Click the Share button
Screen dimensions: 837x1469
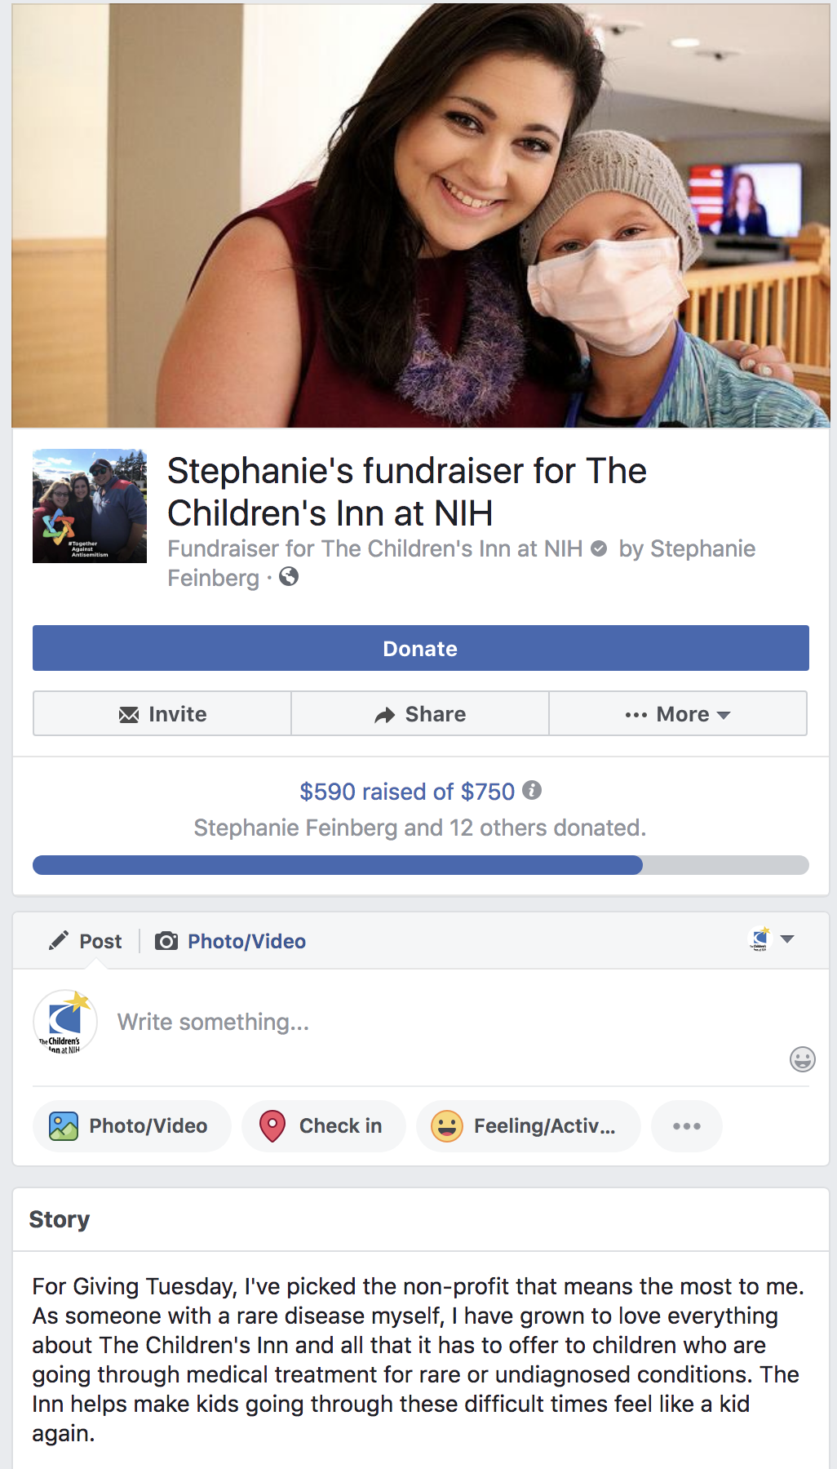pos(420,714)
